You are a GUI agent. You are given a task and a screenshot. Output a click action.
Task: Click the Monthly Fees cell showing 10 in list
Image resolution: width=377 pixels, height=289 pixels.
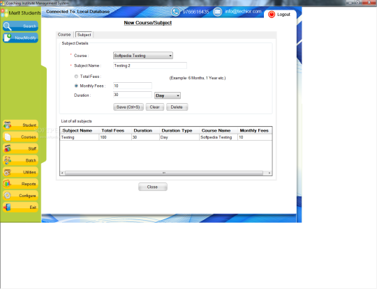[255, 137]
